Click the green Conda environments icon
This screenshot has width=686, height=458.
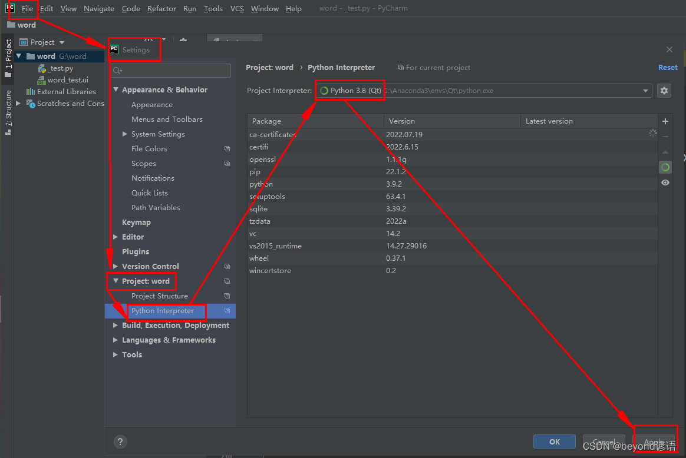665,167
